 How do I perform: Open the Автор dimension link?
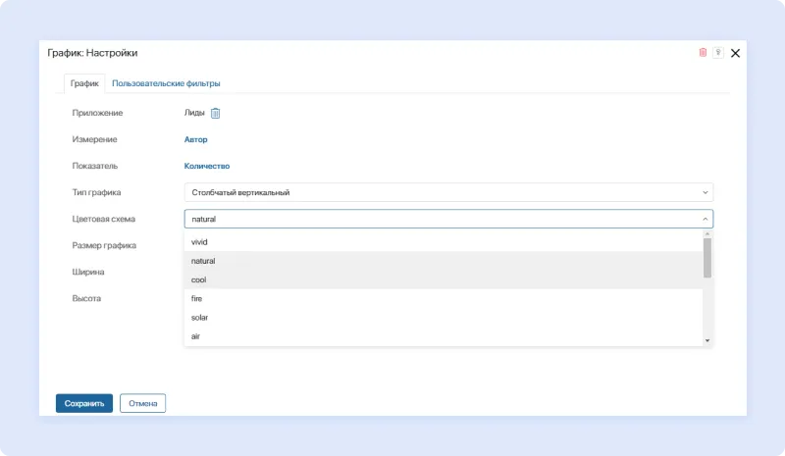point(196,139)
